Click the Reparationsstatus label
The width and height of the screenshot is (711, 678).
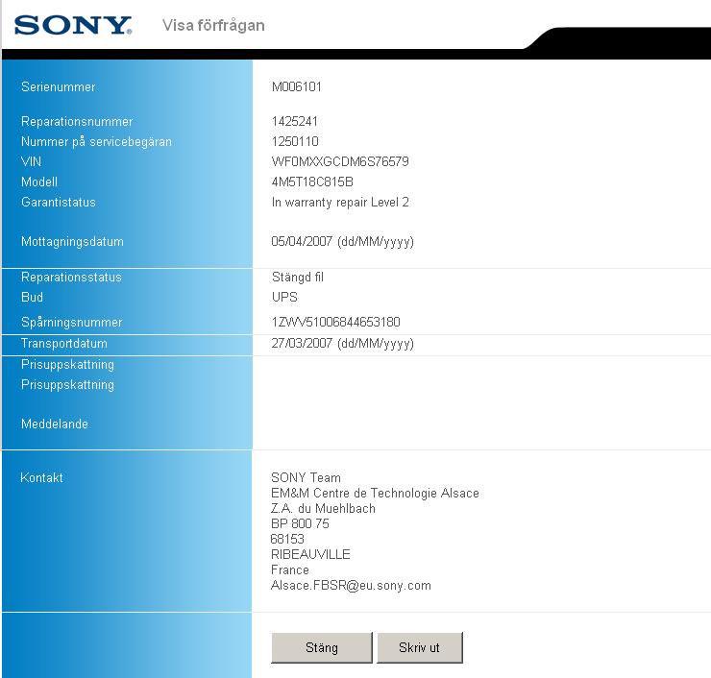click(71, 277)
